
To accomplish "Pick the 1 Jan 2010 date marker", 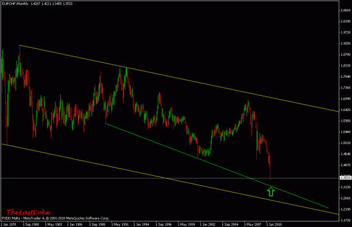I will [x=274, y=224].
